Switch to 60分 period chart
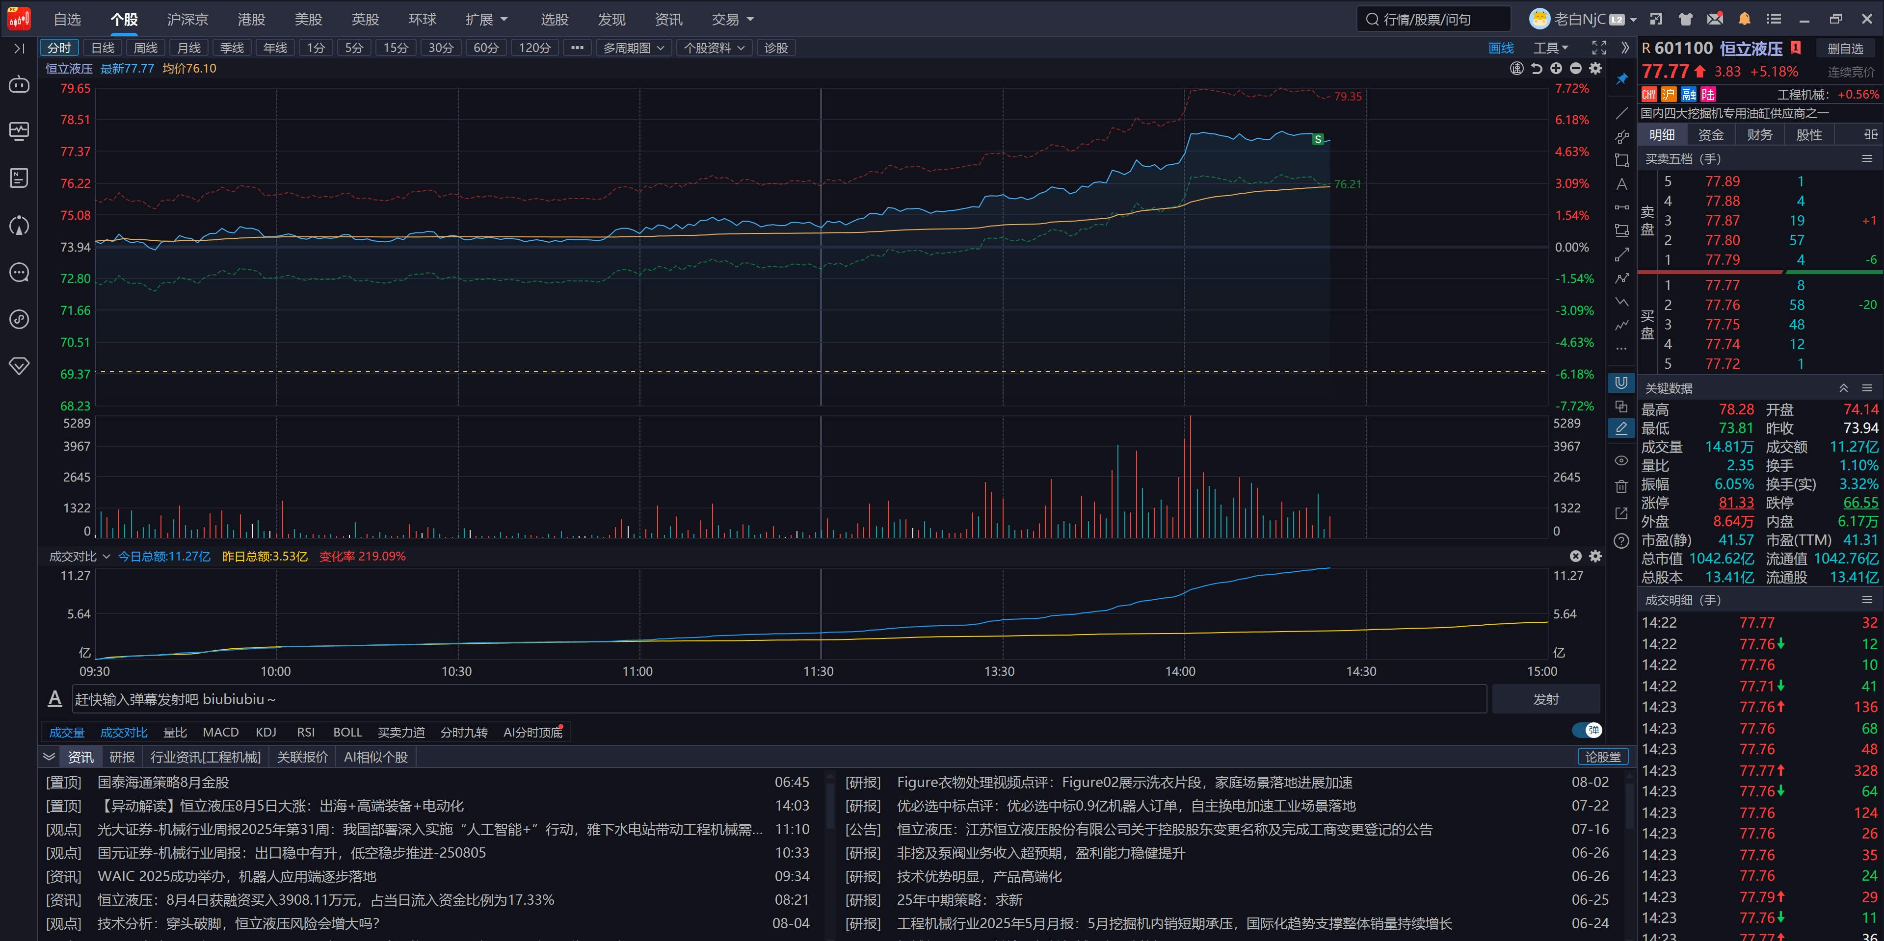1884x941 pixels. pos(486,48)
